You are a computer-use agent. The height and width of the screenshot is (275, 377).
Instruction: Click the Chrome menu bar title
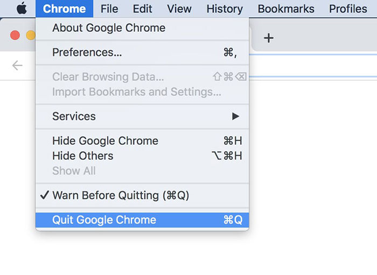tap(64, 9)
